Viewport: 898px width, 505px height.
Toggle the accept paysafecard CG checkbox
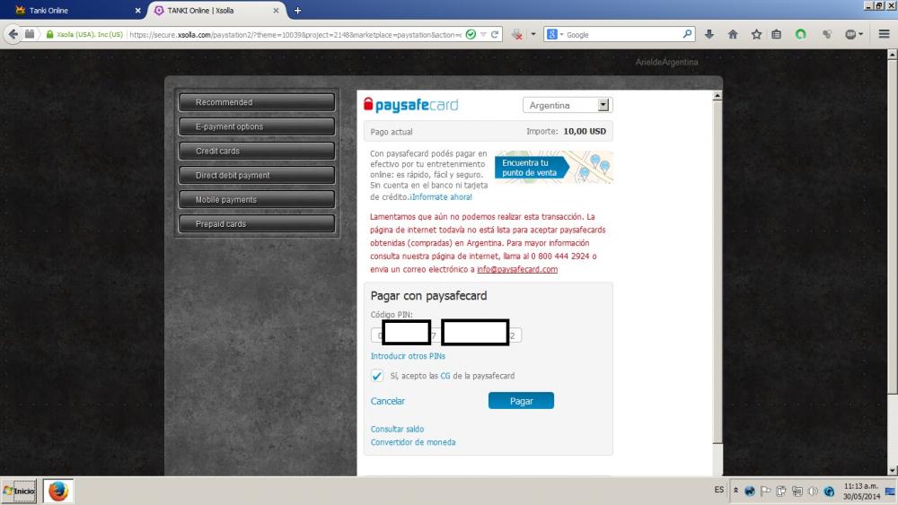(x=377, y=376)
